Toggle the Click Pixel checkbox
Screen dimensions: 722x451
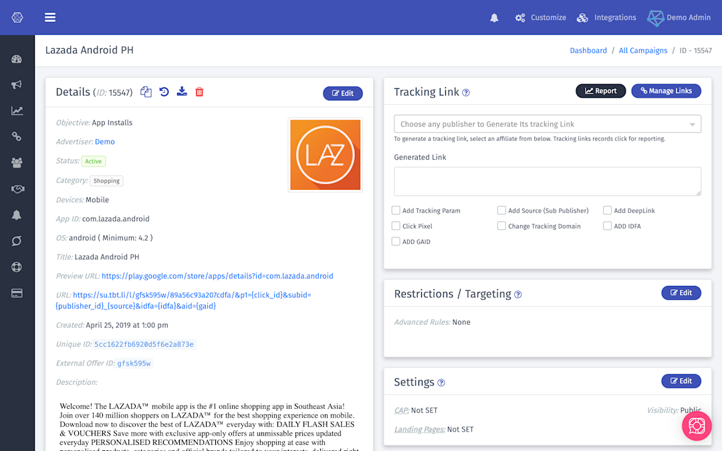tap(396, 226)
